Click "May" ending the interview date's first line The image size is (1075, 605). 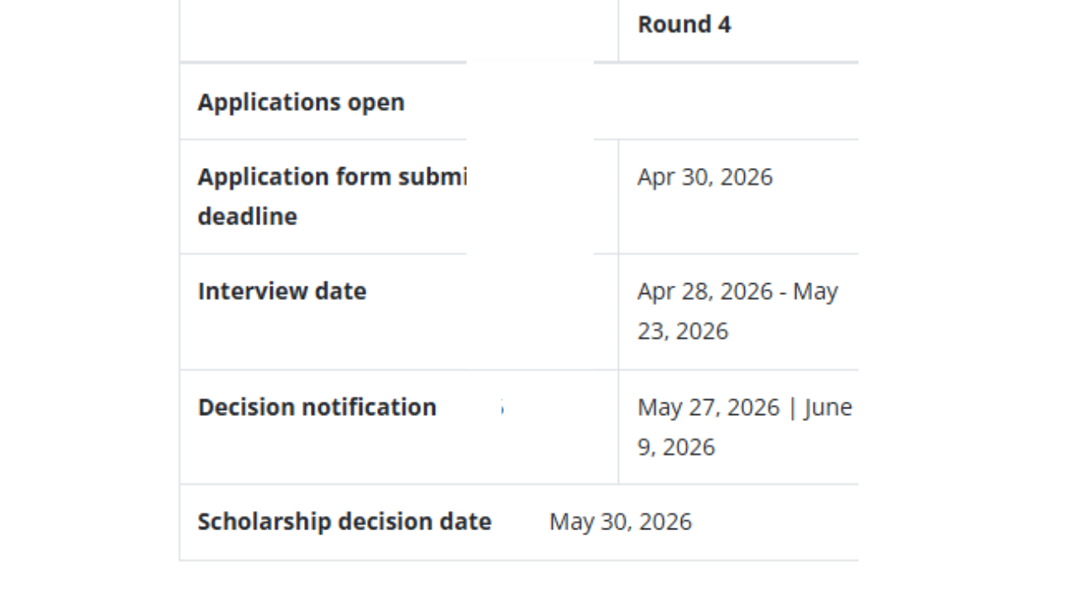click(815, 292)
